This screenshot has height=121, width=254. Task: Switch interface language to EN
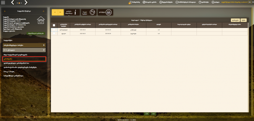pos(253,2)
